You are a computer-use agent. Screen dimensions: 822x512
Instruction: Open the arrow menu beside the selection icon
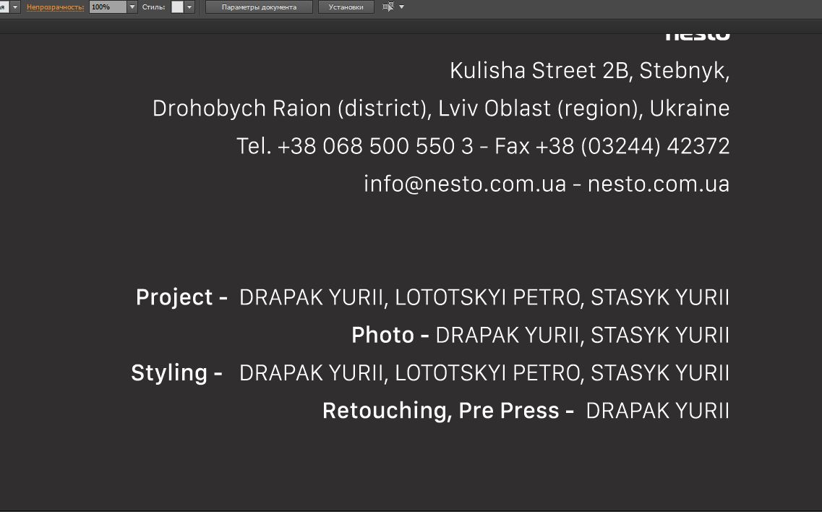402,7
